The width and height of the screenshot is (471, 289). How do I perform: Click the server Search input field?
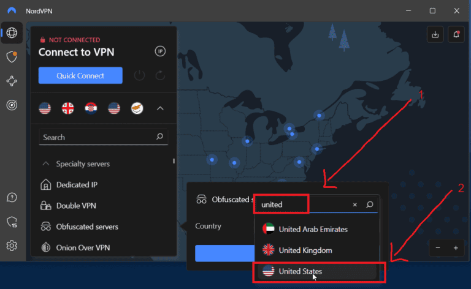pyautogui.click(x=97, y=137)
